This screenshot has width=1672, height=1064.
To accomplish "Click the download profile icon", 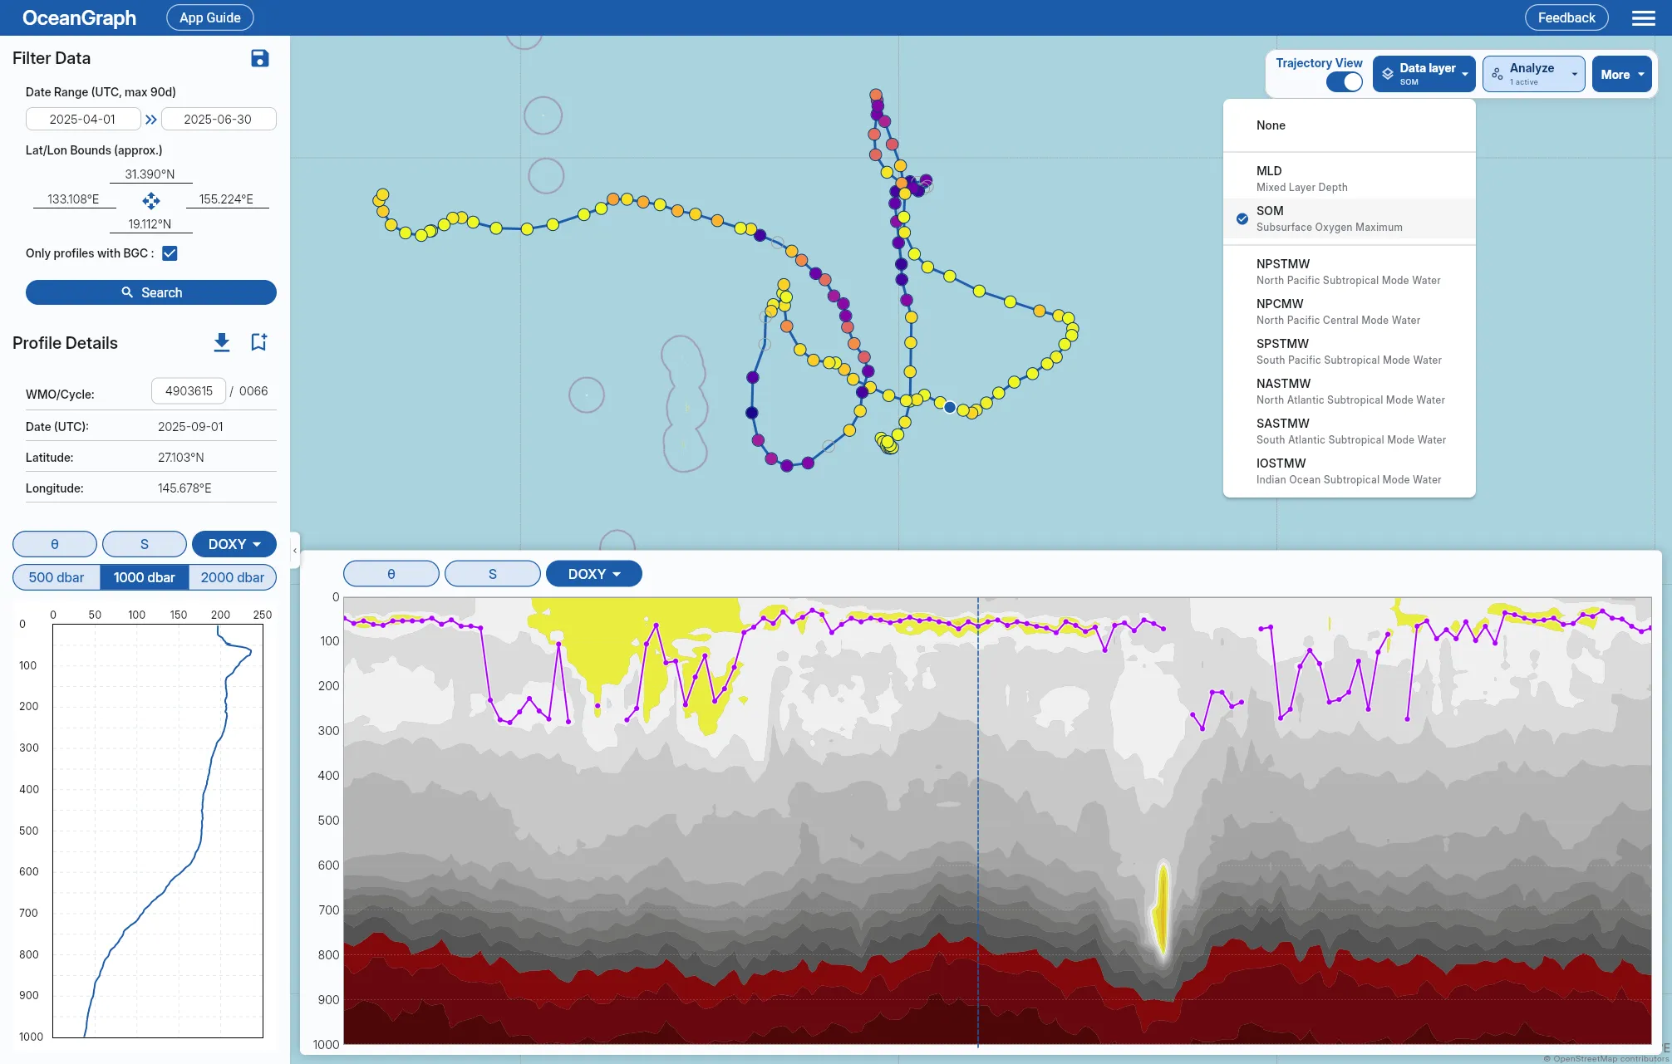I will pos(221,342).
